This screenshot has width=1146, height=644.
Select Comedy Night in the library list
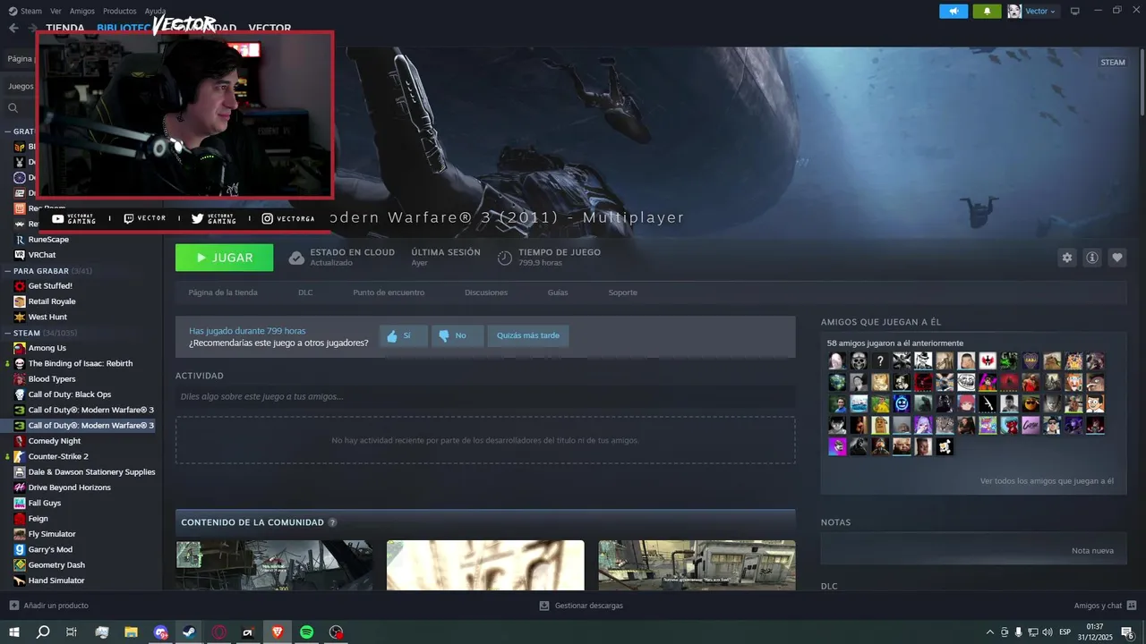tap(55, 441)
